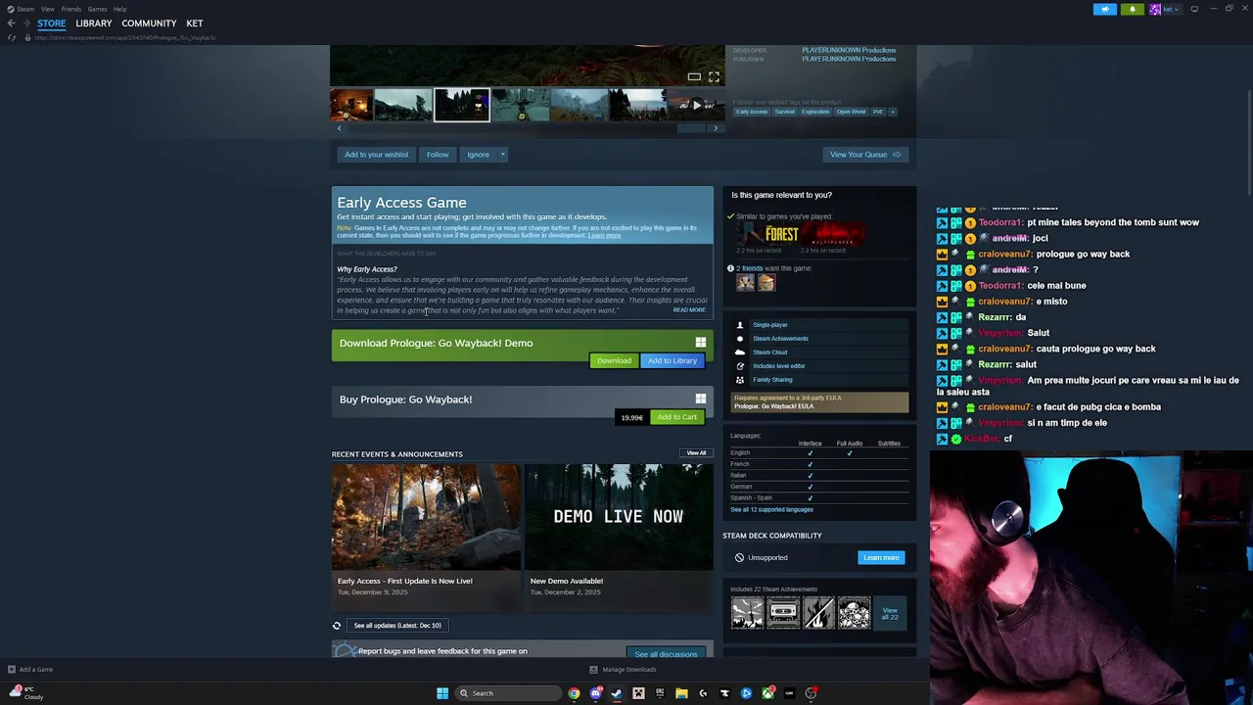Click Add to your wishlist
Image resolution: width=1253 pixels, height=705 pixels.
[x=376, y=155]
